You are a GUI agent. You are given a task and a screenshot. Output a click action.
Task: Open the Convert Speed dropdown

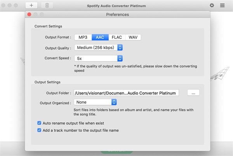tap(99, 58)
